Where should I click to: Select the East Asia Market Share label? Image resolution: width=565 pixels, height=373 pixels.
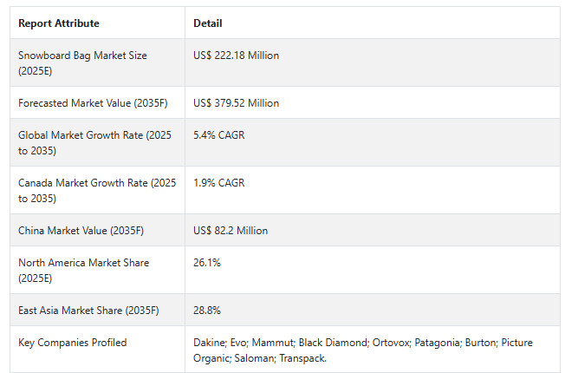88,311
